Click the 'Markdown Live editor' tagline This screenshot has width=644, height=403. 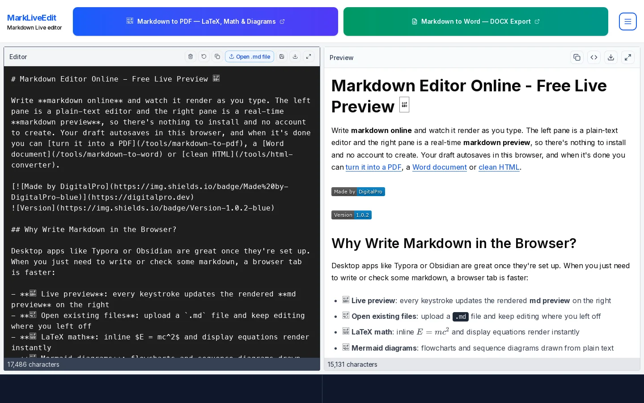tap(34, 28)
